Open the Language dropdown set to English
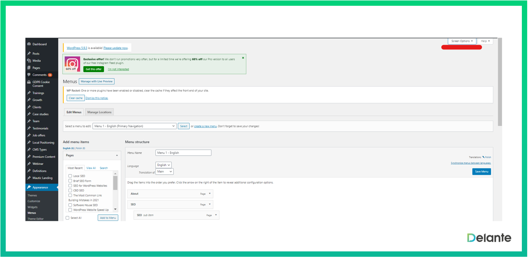Screen dimensions: 528x257 click(x=163, y=165)
